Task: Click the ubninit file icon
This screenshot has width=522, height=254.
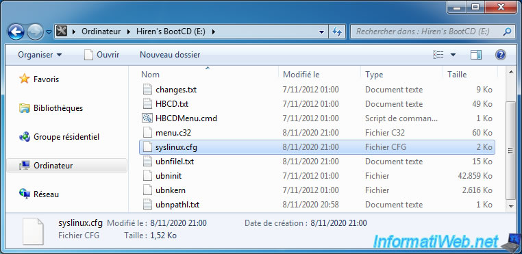Action: (147, 176)
